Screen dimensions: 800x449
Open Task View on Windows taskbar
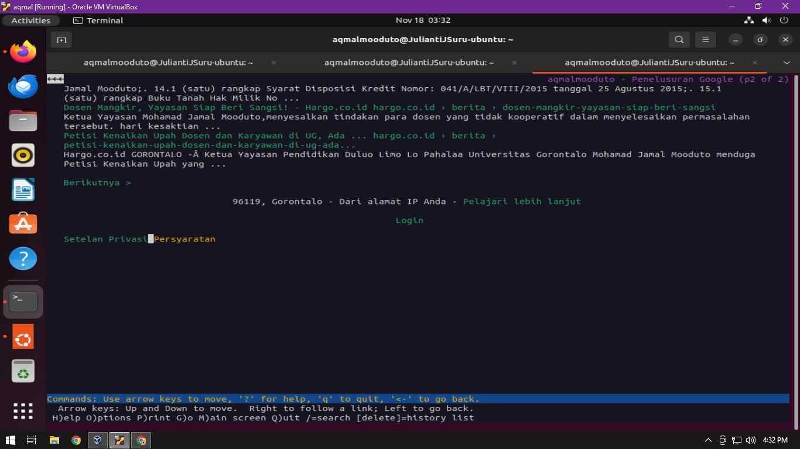[32, 440]
